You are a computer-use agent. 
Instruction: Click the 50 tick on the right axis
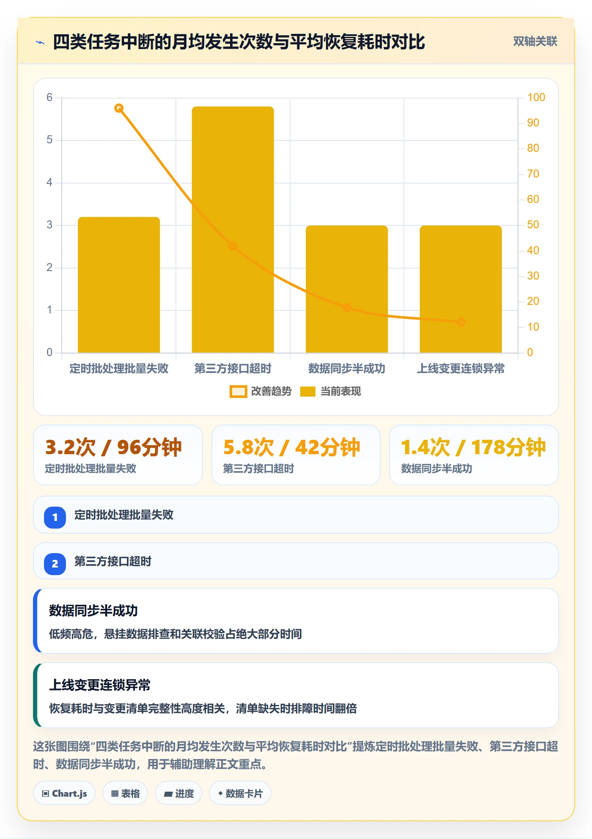(x=533, y=225)
